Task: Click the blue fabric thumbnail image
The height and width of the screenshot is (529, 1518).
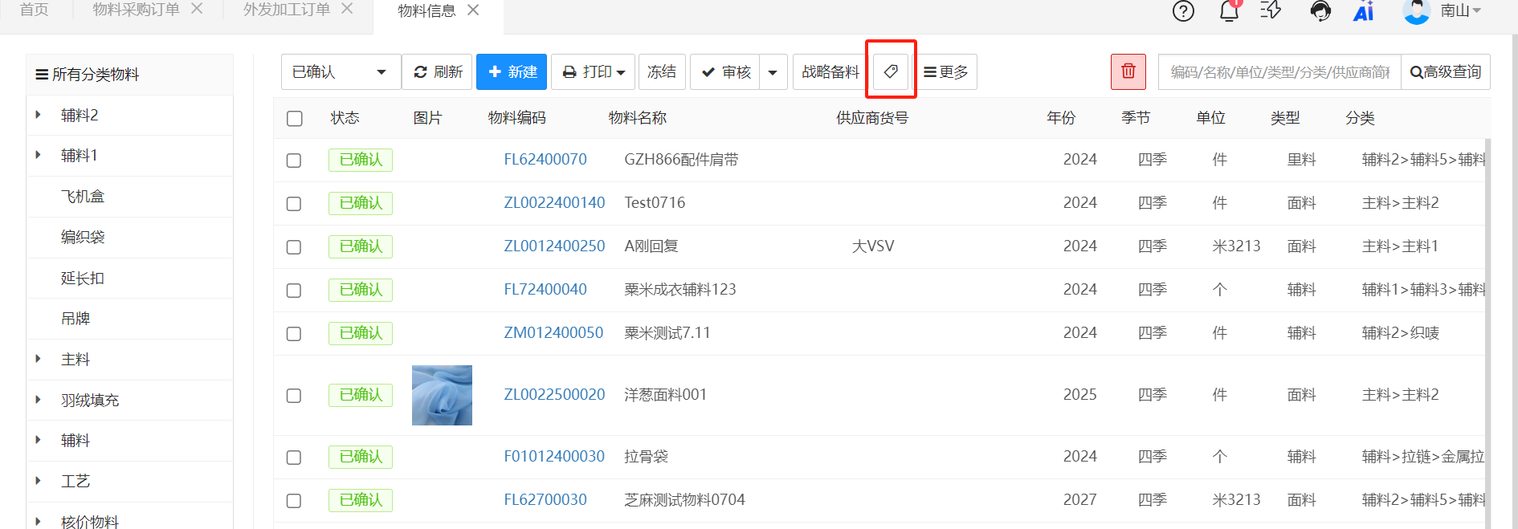Action: (442, 395)
